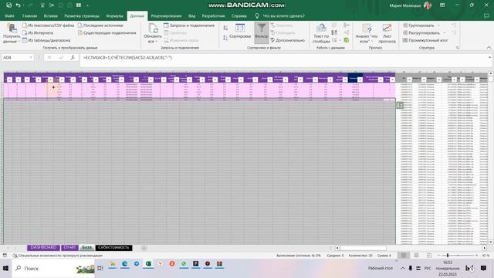This screenshot has height=278, width=494.
Task: Open the Файл tab
Action: point(9,15)
